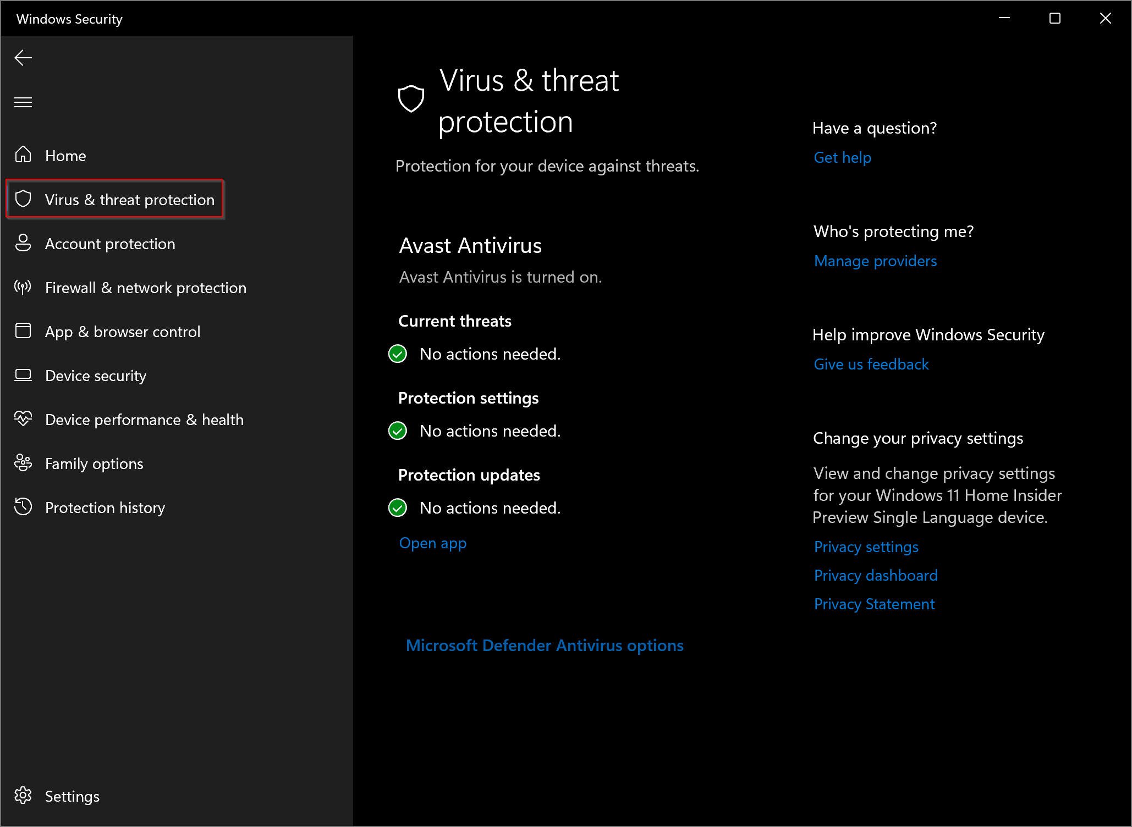The width and height of the screenshot is (1132, 827).
Task: Click the privacy description mentioning Windows 11 Home Insider Preview
Action: pyautogui.click(x=937, y=495)
